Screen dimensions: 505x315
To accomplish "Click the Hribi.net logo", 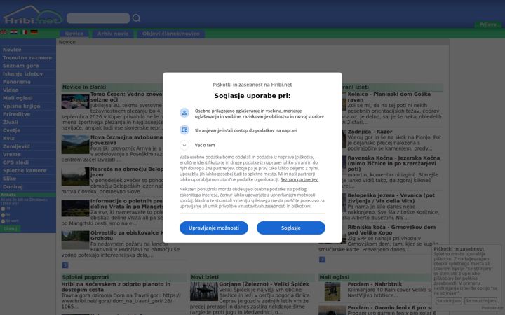I will pyautogui.click(x=32, y=15).
